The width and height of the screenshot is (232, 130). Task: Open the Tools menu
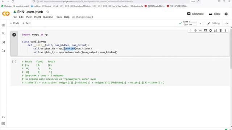[x=58, y=17]
